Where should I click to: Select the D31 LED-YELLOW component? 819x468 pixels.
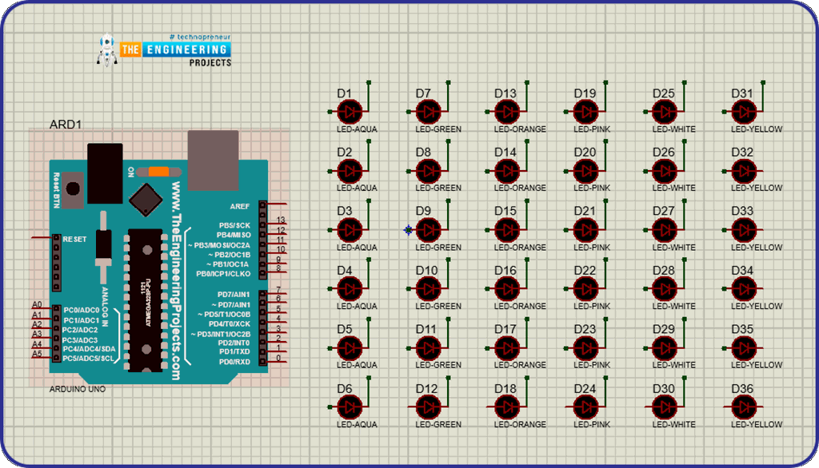click(x=742, y=110)
